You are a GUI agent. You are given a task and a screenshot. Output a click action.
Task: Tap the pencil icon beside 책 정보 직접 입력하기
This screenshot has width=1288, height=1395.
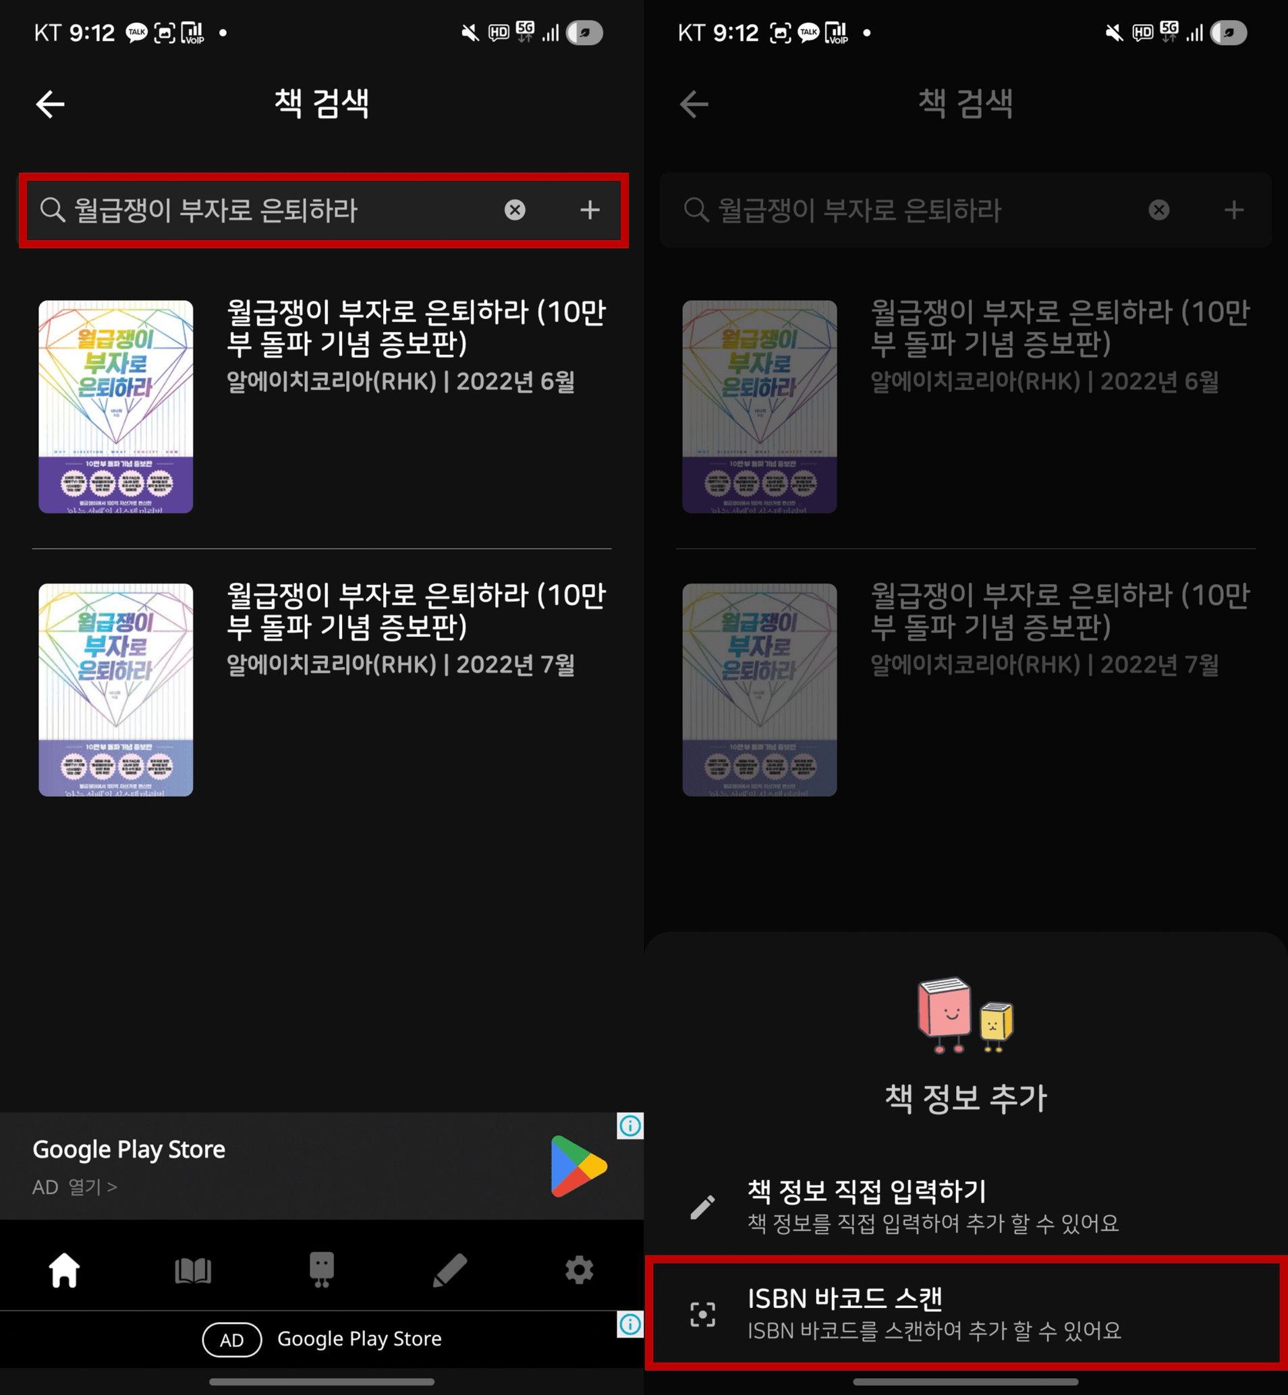(702, 1207)
